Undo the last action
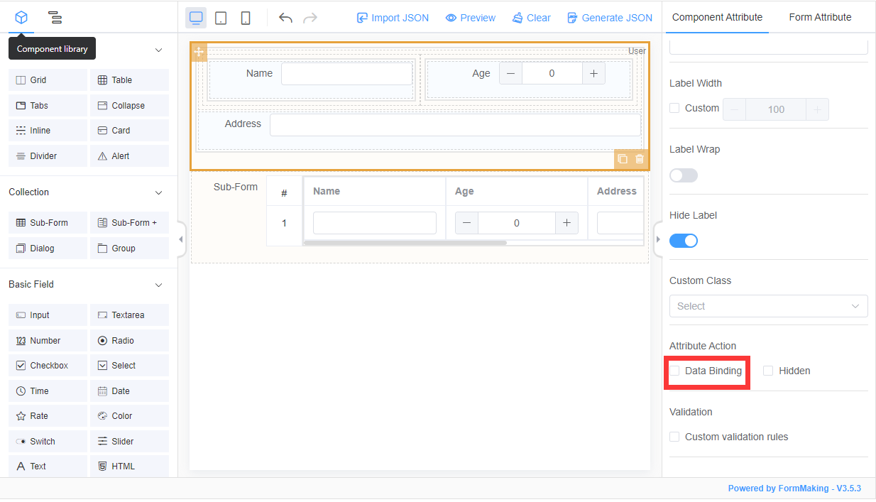 click(286, 18)
